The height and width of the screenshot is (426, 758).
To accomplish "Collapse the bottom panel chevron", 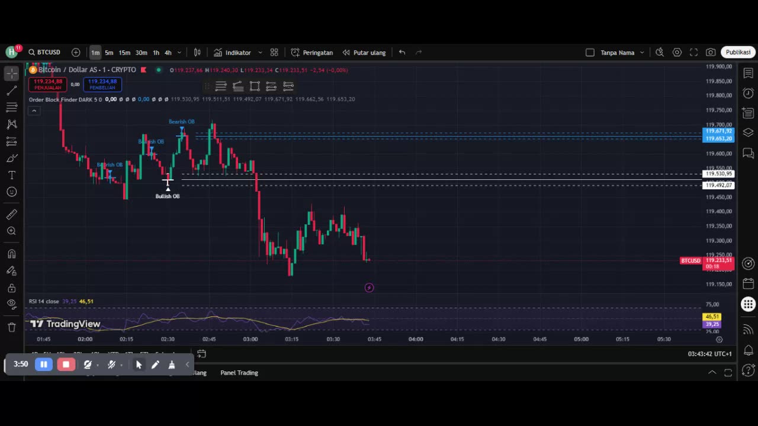I will coord(712,373).
